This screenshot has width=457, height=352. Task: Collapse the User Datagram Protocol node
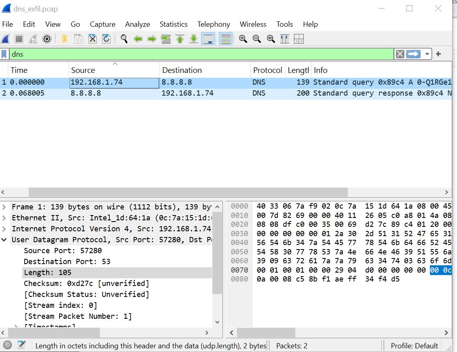(x=4, y=240)
